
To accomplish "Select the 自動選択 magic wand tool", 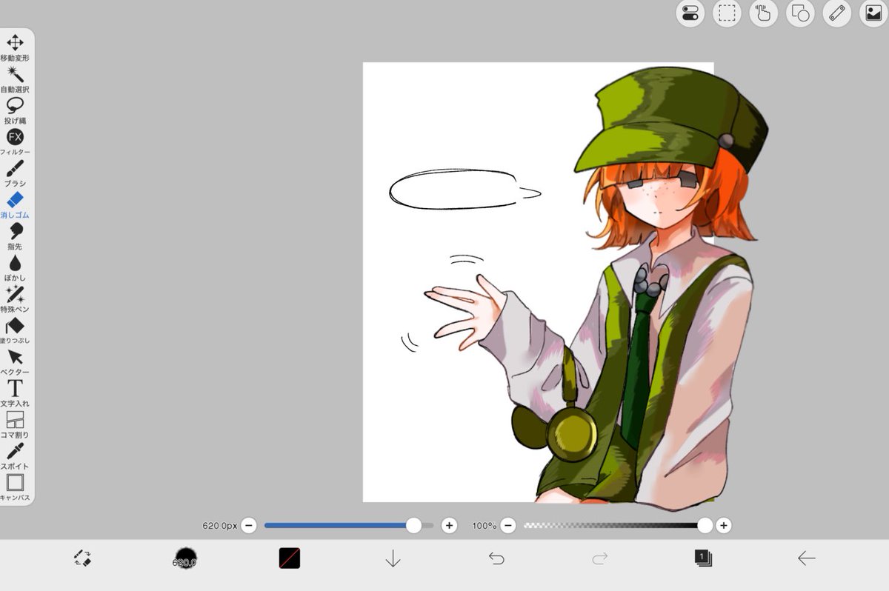I will (15, 79).
